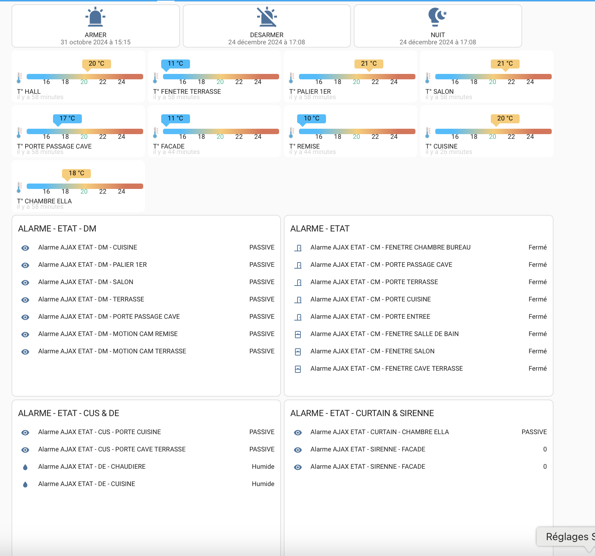
Task: Click the 11 °C badge on T° FENETRE TERRASSE
Action: pos(175,64)
